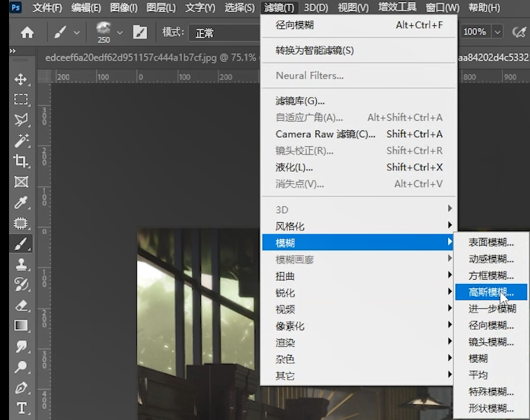Viewport: 530px width, 420px height.
Task: Select the Brush tool in toolbox
Action: (x=21, y=243)
